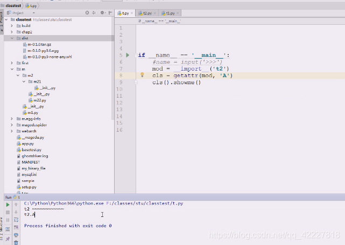Screen dimensions: 345x245
Task: Rerun 't' with the green run button
Action: (8, 205)
